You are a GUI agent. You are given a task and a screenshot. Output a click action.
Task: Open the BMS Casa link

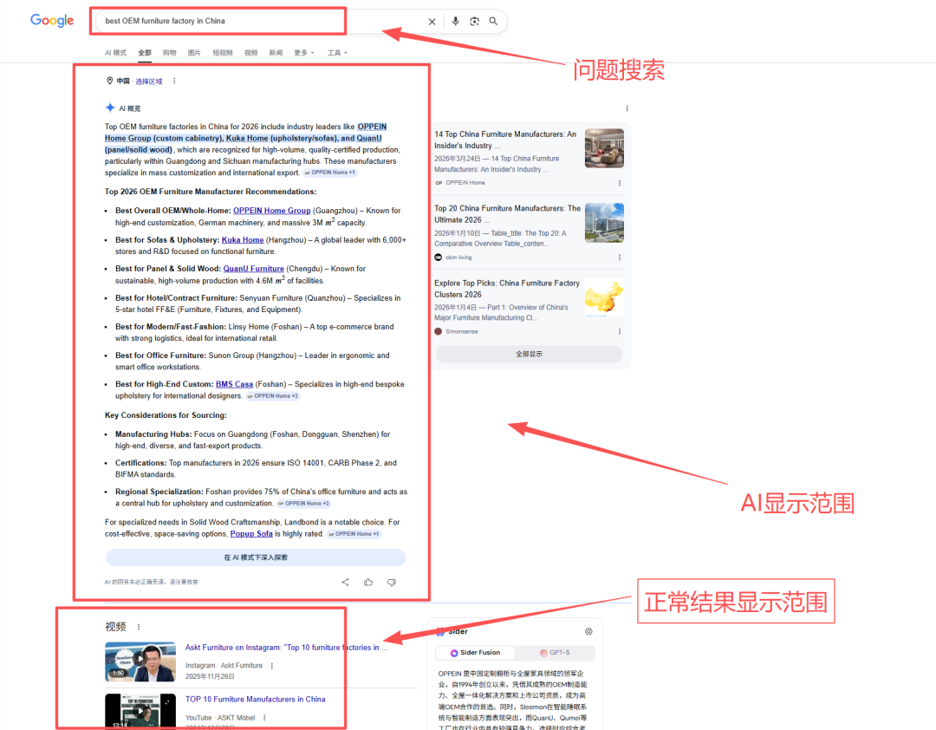click(x=235, y=384)
